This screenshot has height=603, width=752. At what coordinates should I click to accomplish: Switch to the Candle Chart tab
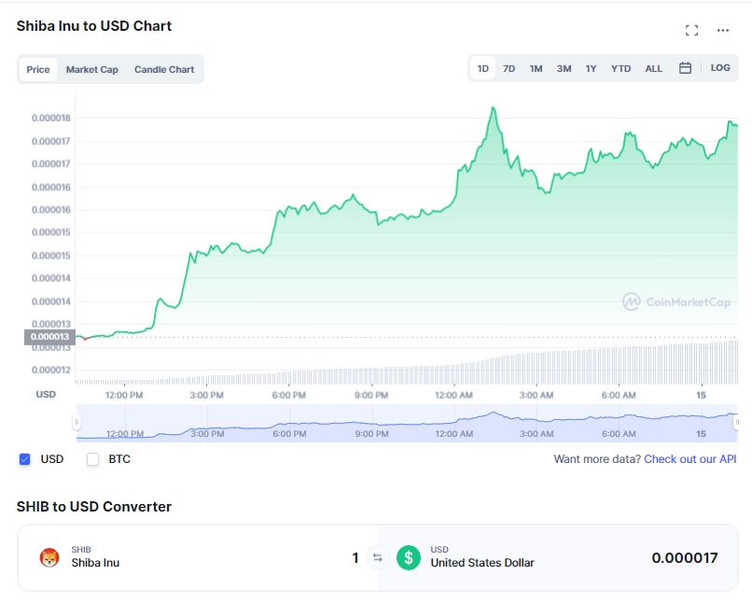pos(164,70)
